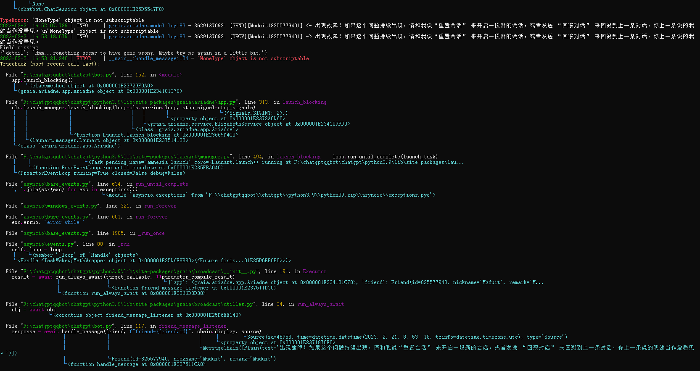Click '<function friend_message_listener at 0x000001E237511DC0>'
The image size is (700, 371).
click(x=194, y=288)
